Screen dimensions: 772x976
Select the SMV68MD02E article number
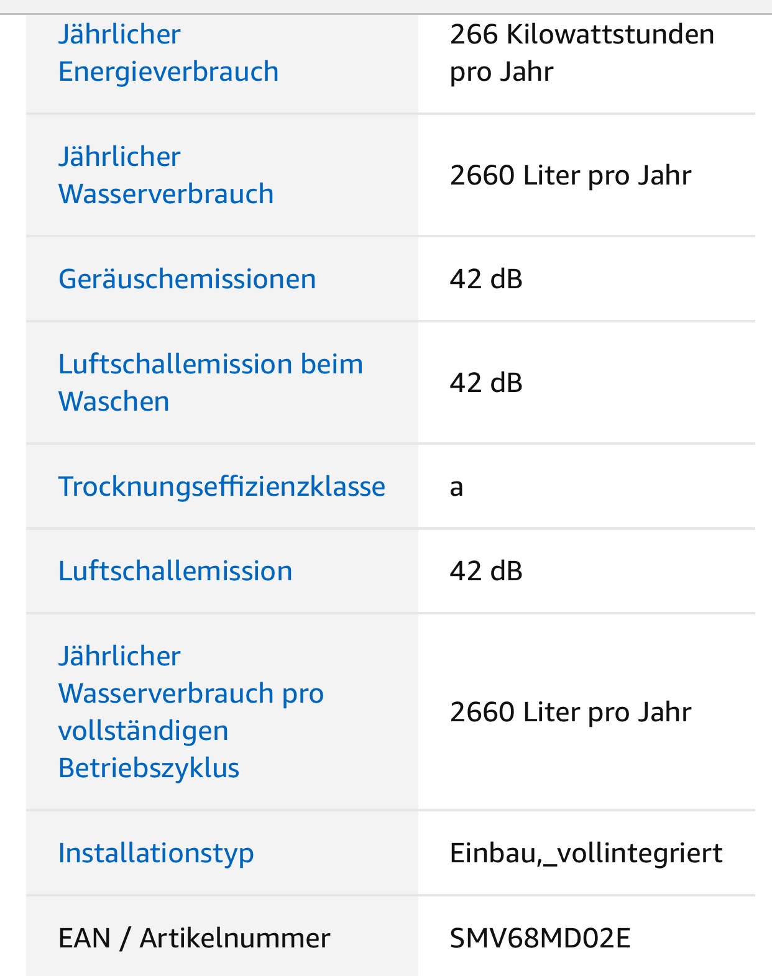coord(540,938)
